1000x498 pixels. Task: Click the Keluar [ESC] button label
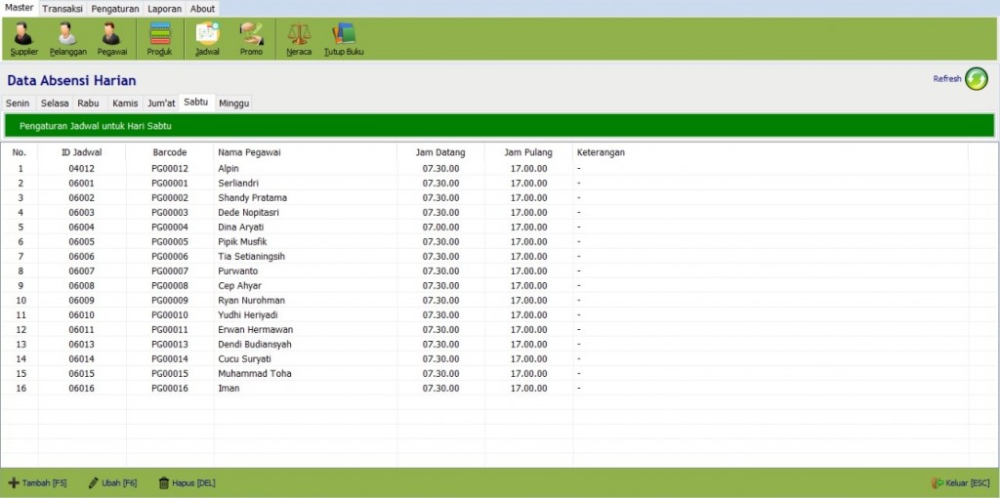(968, 483)
